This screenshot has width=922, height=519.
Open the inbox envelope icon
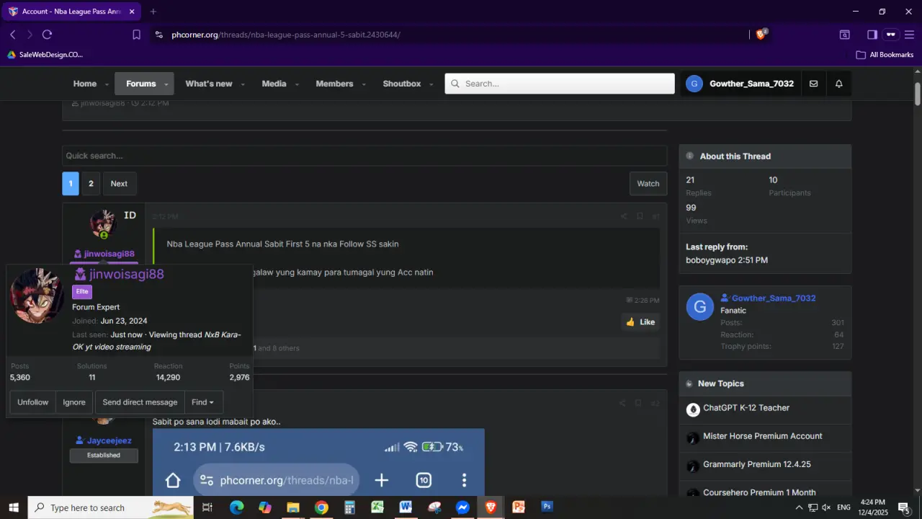click(x=813, y=84)
